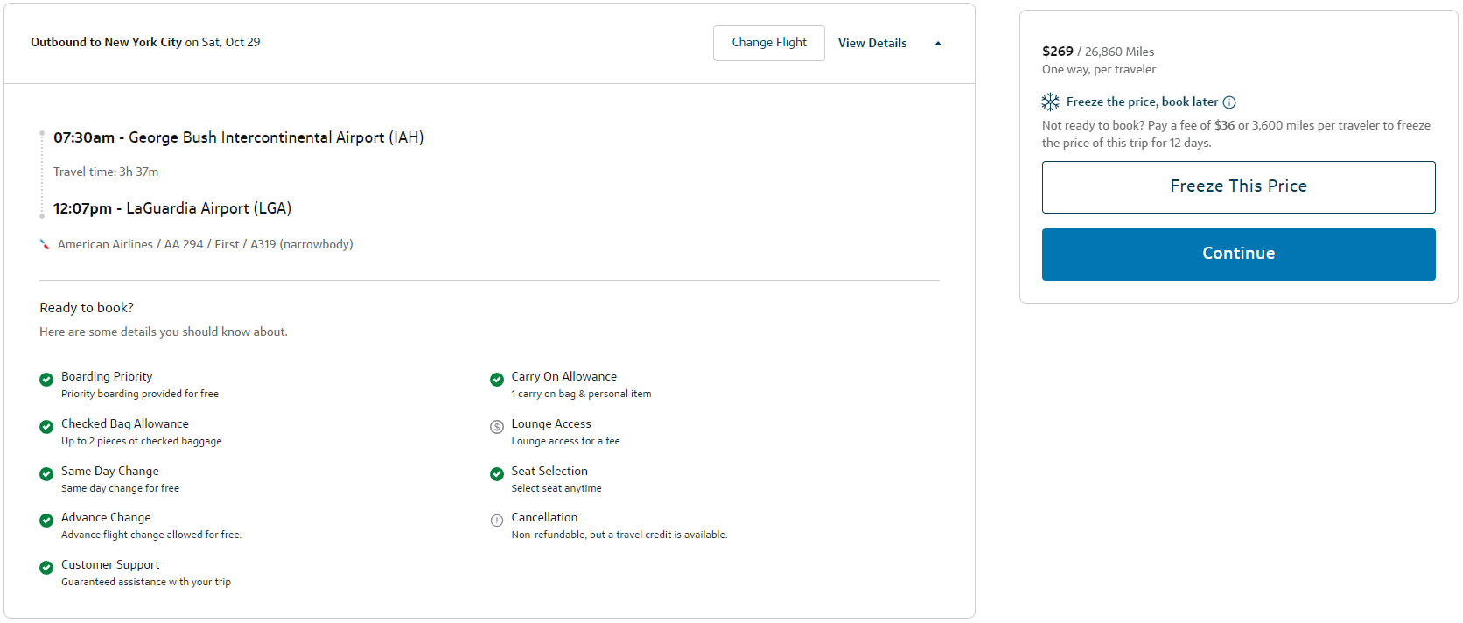Click the Seat Selection check icon
Screen dimensions: 1463x623
click(x=497, y=474)
